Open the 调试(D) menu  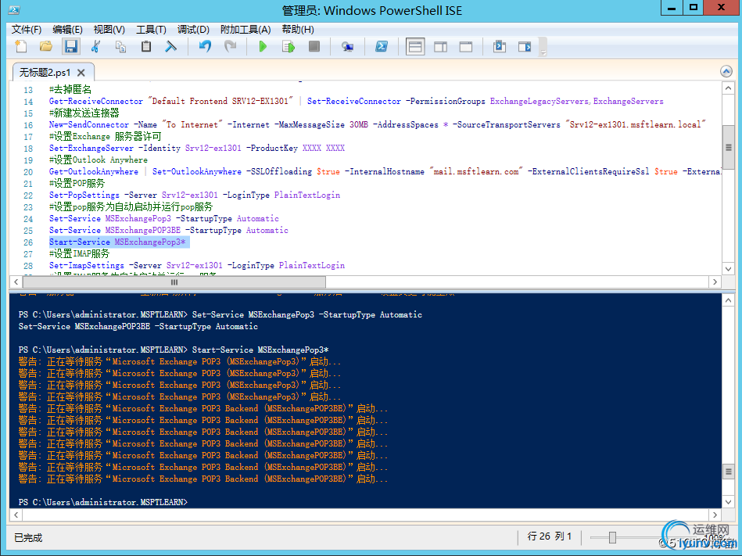pyautogui.click(x=193, y=30)
